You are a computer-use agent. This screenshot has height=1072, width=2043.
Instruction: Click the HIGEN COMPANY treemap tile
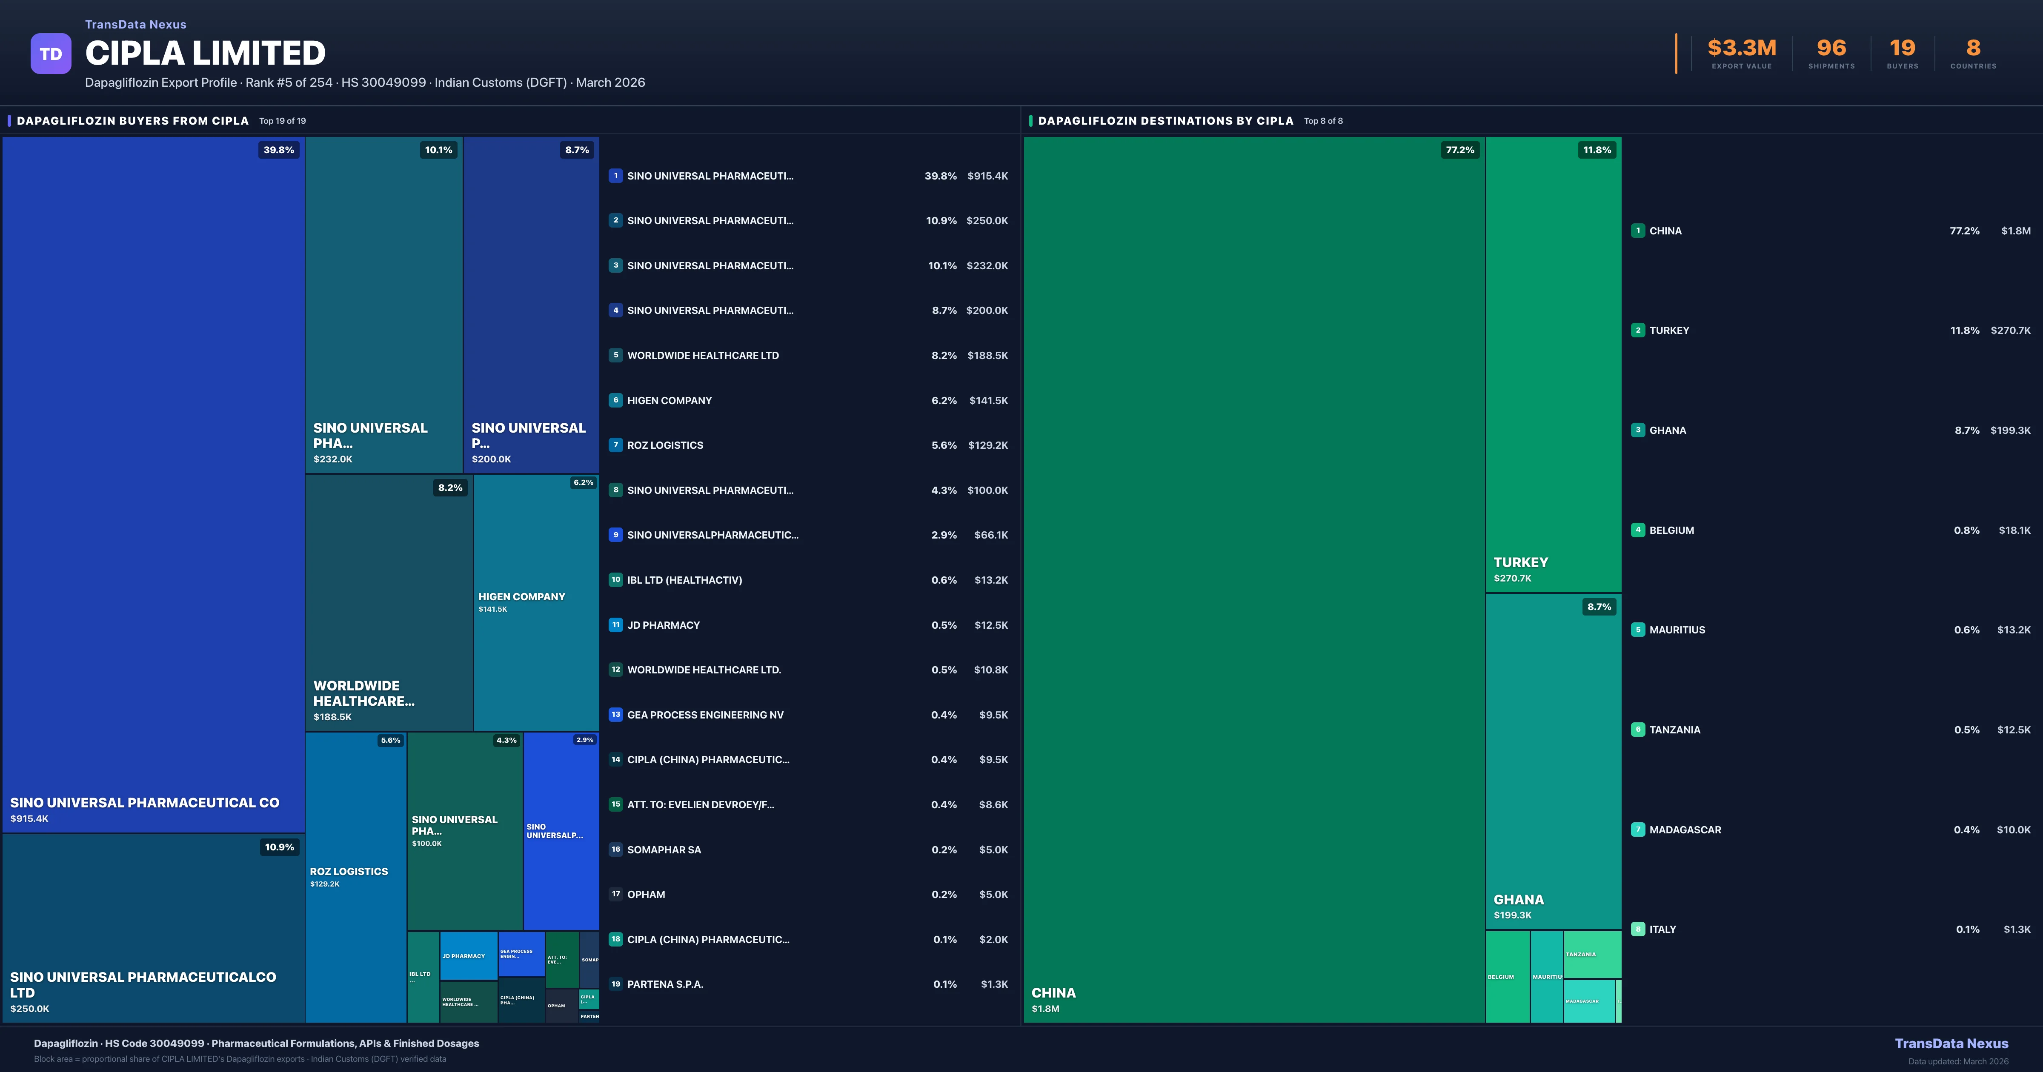tap(536, 603)
